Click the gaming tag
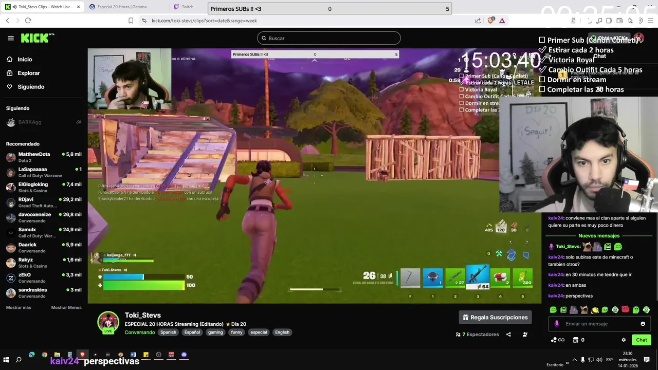Viewport: 658px width, 370px height. [215, 332]
